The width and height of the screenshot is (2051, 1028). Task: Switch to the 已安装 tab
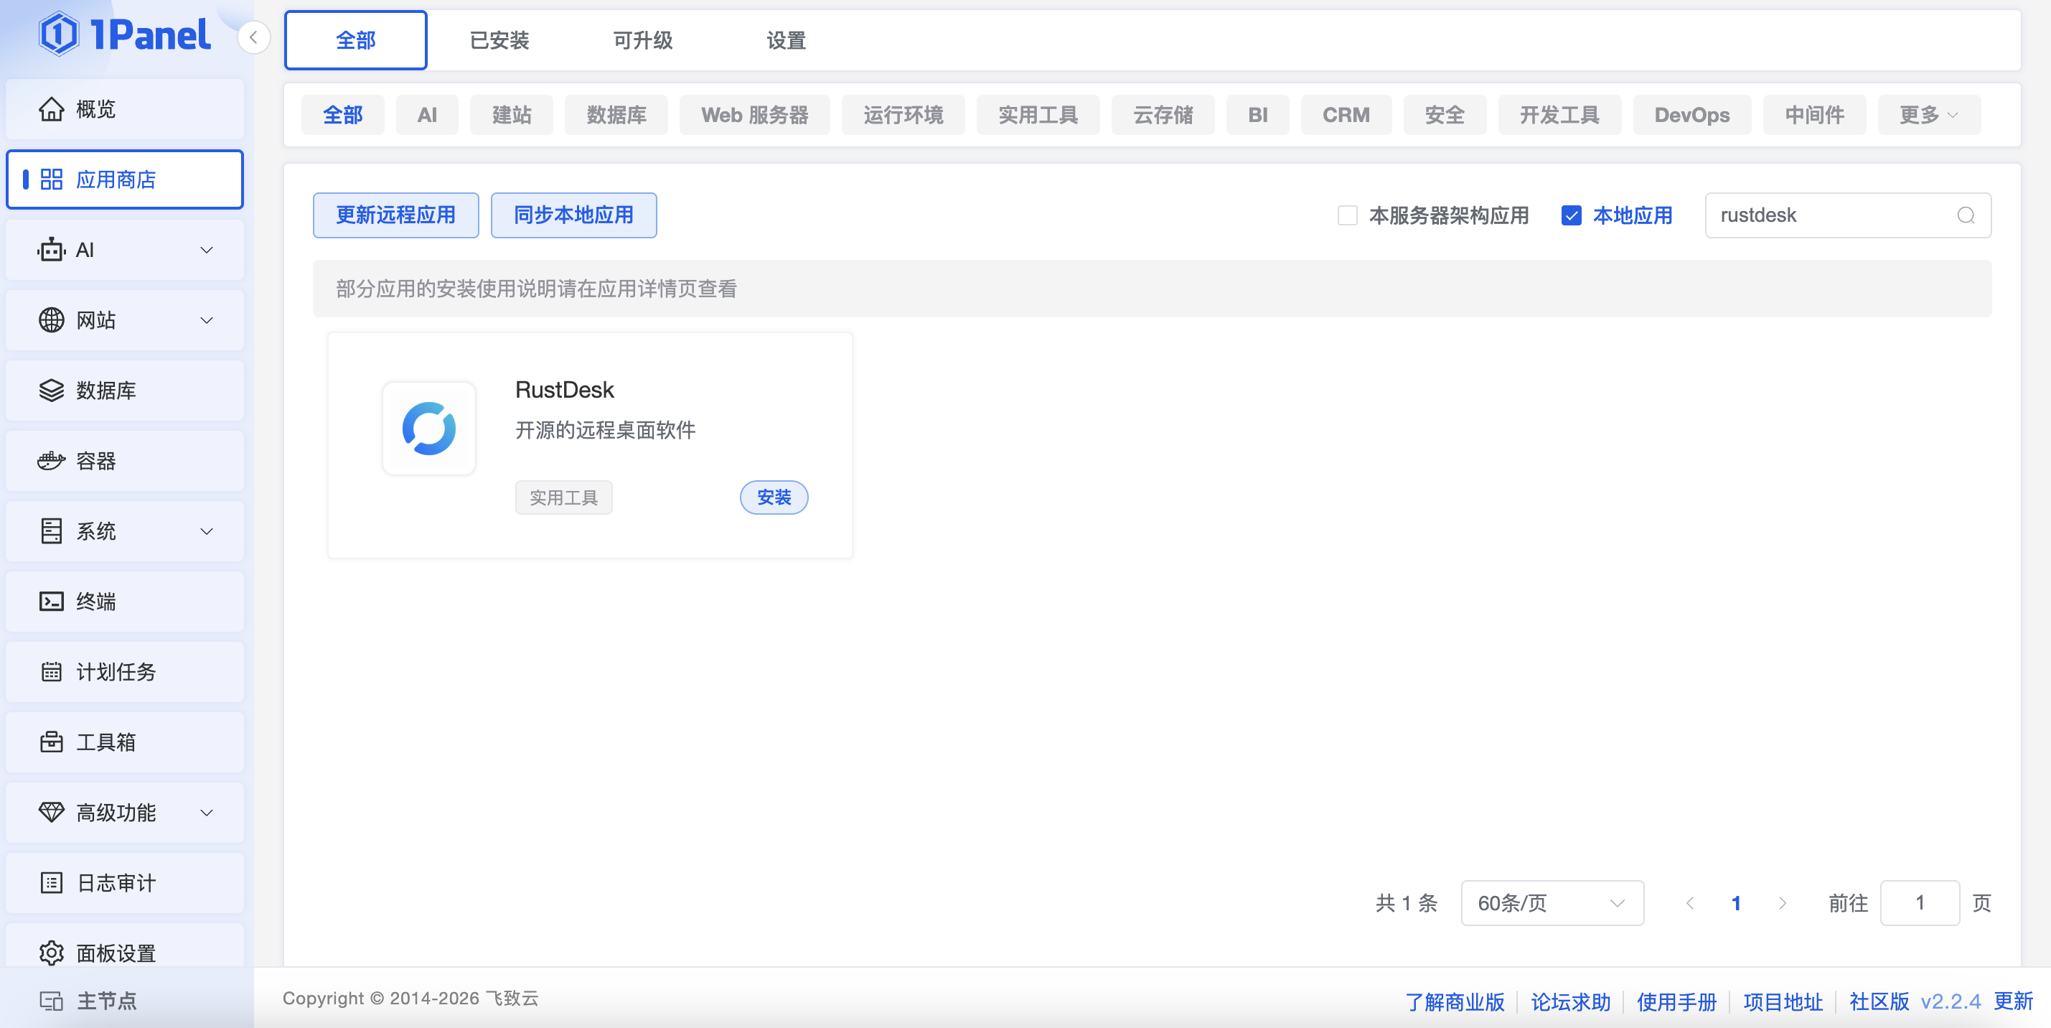pos(499,39)
